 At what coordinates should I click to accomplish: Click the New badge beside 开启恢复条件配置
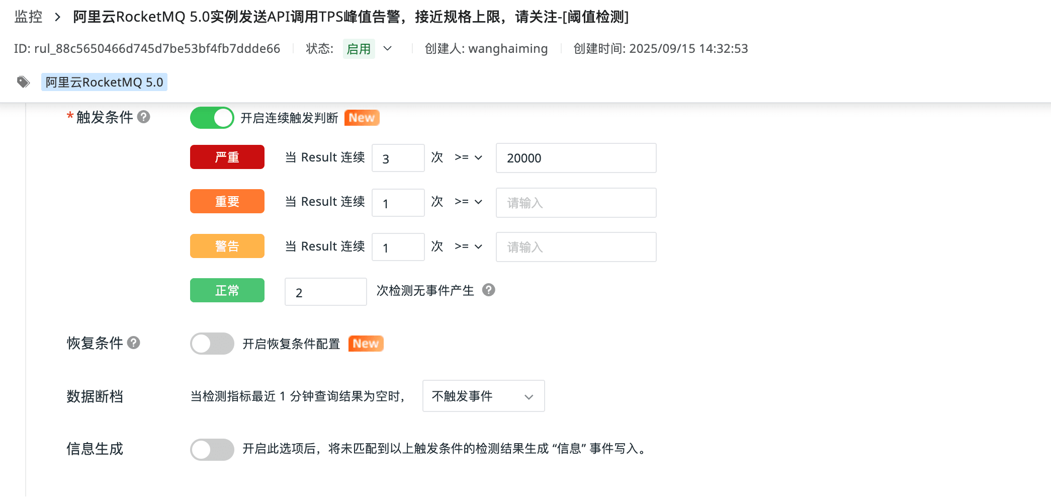point(366,344)
